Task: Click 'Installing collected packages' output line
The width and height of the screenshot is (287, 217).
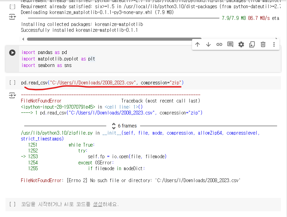Action: 82,24
